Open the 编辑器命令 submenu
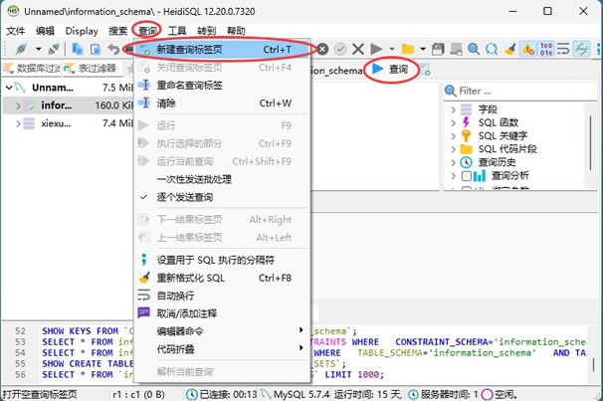603x401 pixels. pyautogui.click(x=222, y=331)
